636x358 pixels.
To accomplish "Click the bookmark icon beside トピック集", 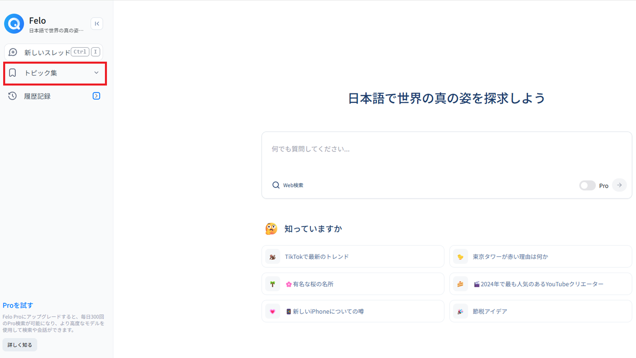I will [x=13, y=73].
